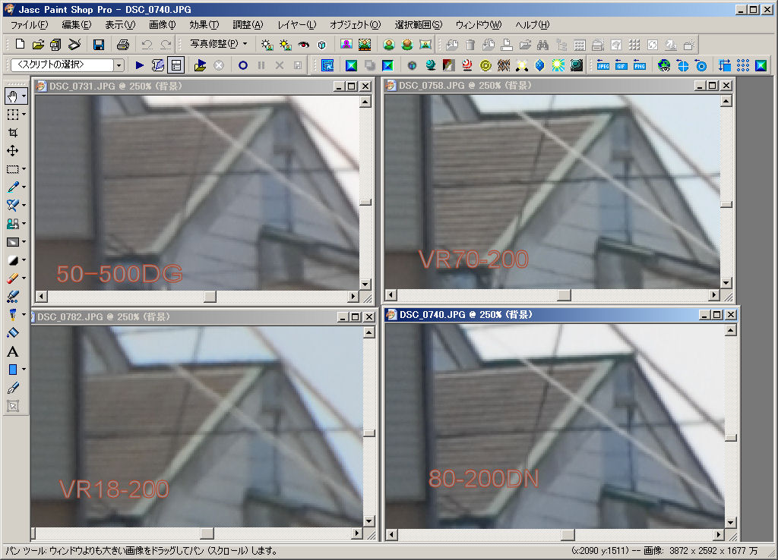Expand the rectangle shape tool flyout arrow
The height and width of the screenshot is (560, 778).
point(24,370)
